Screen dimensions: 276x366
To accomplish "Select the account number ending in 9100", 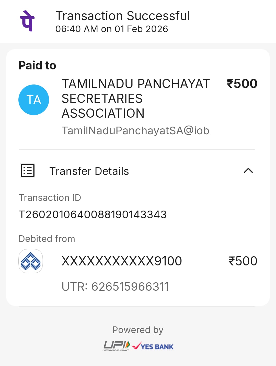I will (x=122, y=261).
